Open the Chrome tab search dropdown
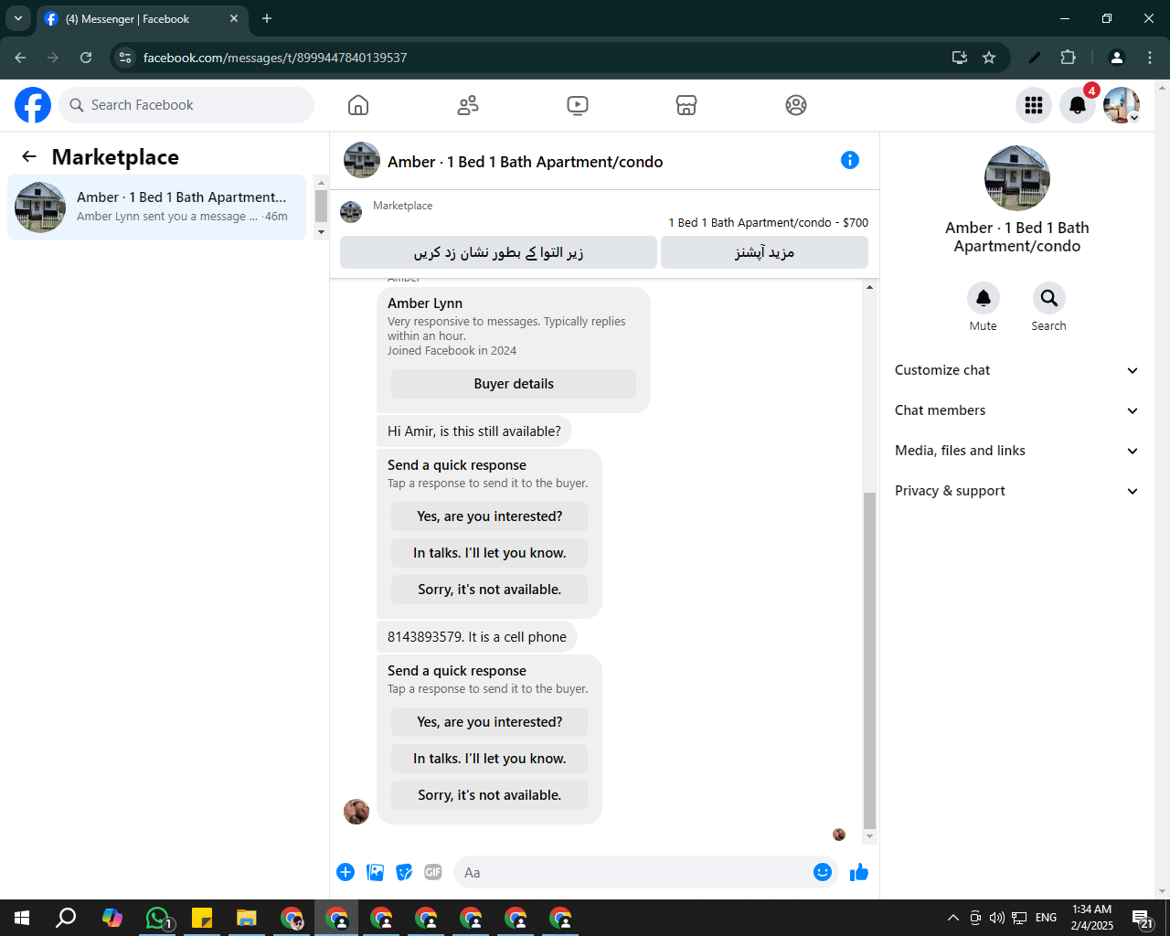Viewport: 1170px width, 936px height. [x=17, y=18]
